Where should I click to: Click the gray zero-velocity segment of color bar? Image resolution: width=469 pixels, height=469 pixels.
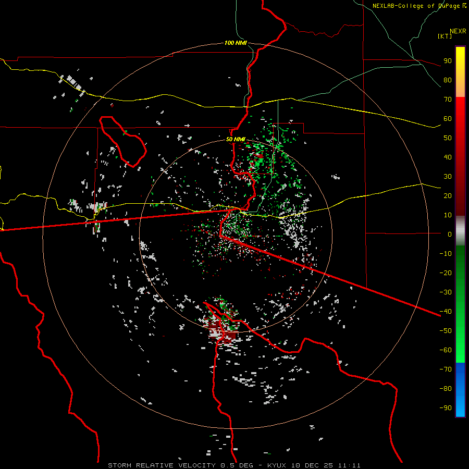tap(460, 231)
